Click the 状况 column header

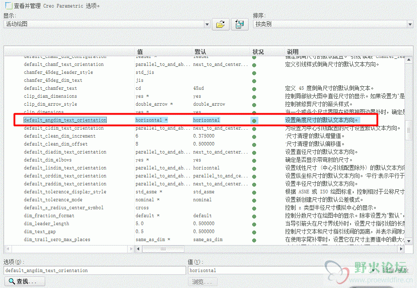[258, 52]
